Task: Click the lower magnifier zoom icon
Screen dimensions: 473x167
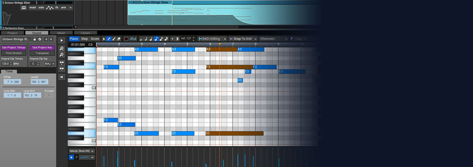Action: point(62,55)
